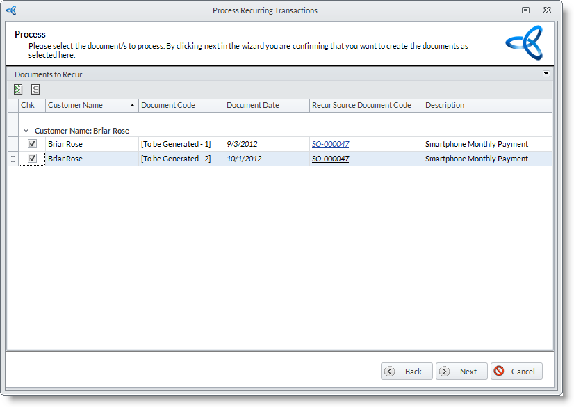Screen dimensions: 574x407
Task: Maximize the Process Recurring Transactions window
Action: (x=526, y=10)
